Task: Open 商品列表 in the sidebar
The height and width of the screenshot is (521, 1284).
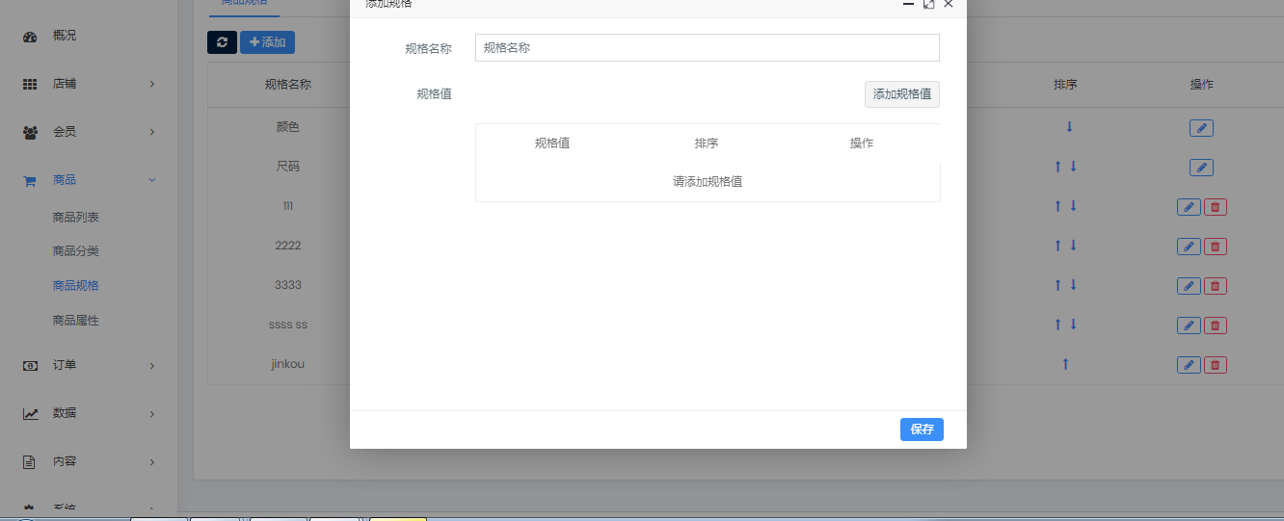Action: pos(76,218)
